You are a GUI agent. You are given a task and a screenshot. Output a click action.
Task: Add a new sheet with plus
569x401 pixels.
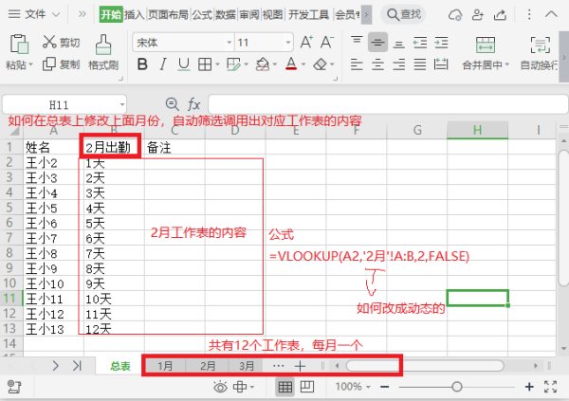pos(300,366)
